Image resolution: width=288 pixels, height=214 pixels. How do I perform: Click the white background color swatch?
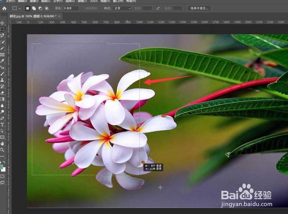[x=4, y=170]
